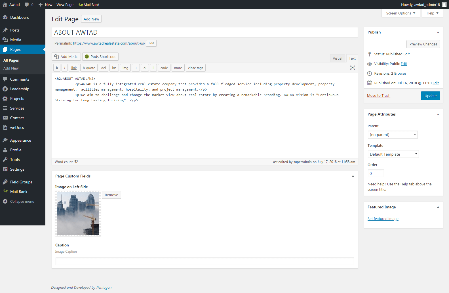Click the Awtad home icon in admin bar
The height and width of the screenshot is (293, 449).
tap(5, 5)
